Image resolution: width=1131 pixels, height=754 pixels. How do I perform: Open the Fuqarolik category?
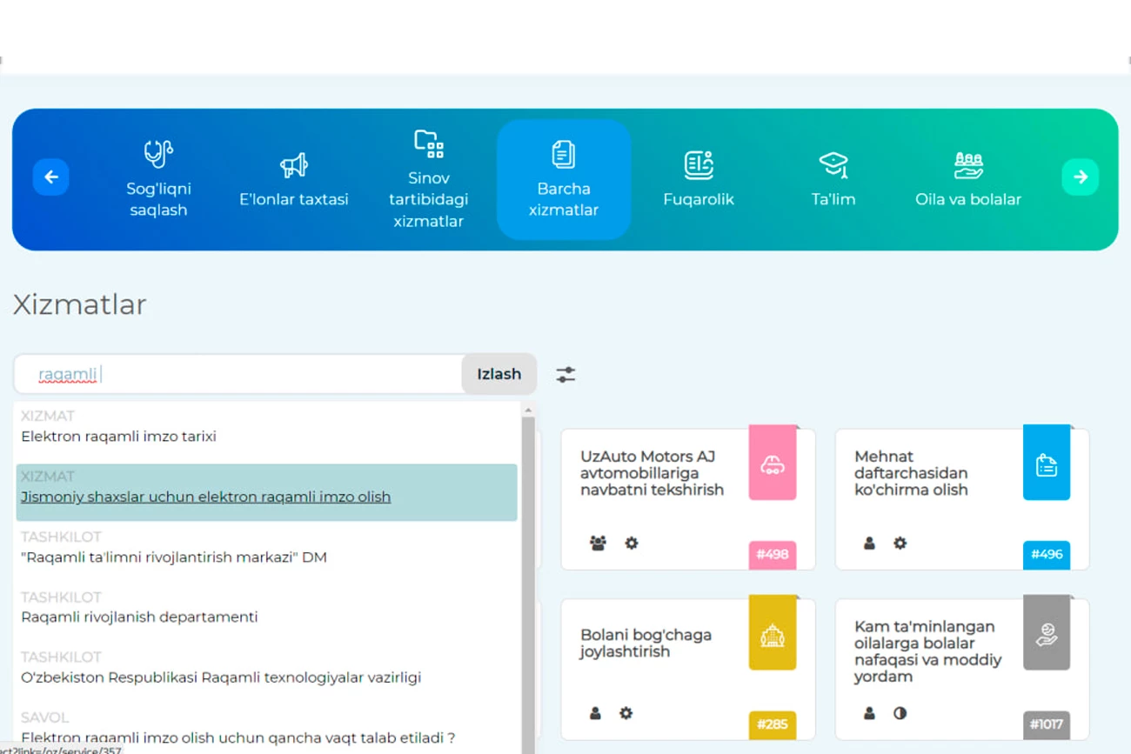click(699, 179)
